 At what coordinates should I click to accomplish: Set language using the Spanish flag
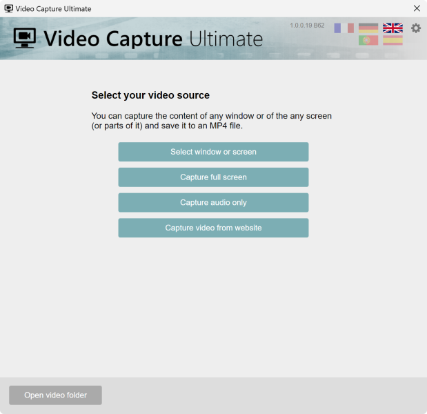pos(393,41)
